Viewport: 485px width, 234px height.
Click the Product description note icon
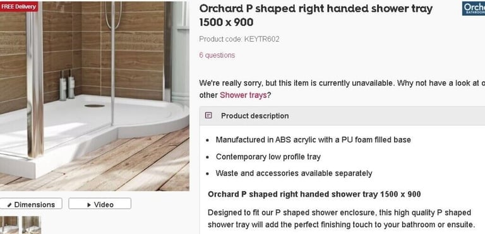(x=208, y=115)
